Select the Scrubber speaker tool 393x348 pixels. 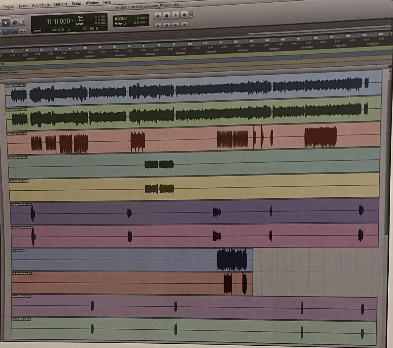click(x=15, y=22)
